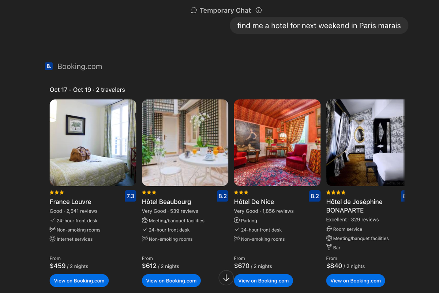Open Hôtel Beaubourg on Booking.com
Screen dimensions: 439x293
click(x=171, y=280)
